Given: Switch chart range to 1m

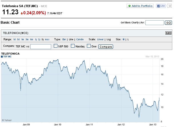Looking at the screenshot, I should (23, 39).
